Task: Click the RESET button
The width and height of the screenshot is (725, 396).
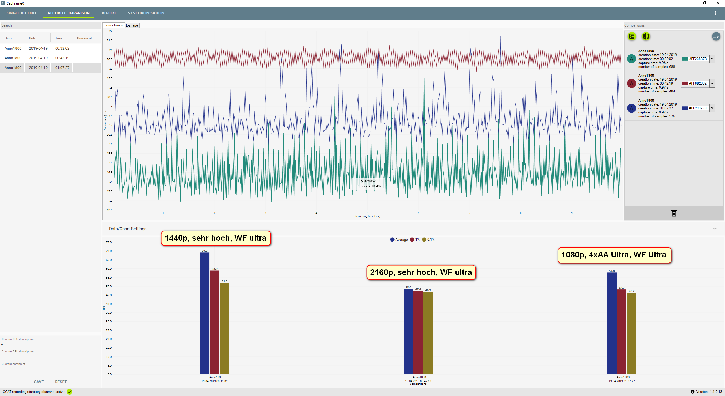Action: [61, 382]
